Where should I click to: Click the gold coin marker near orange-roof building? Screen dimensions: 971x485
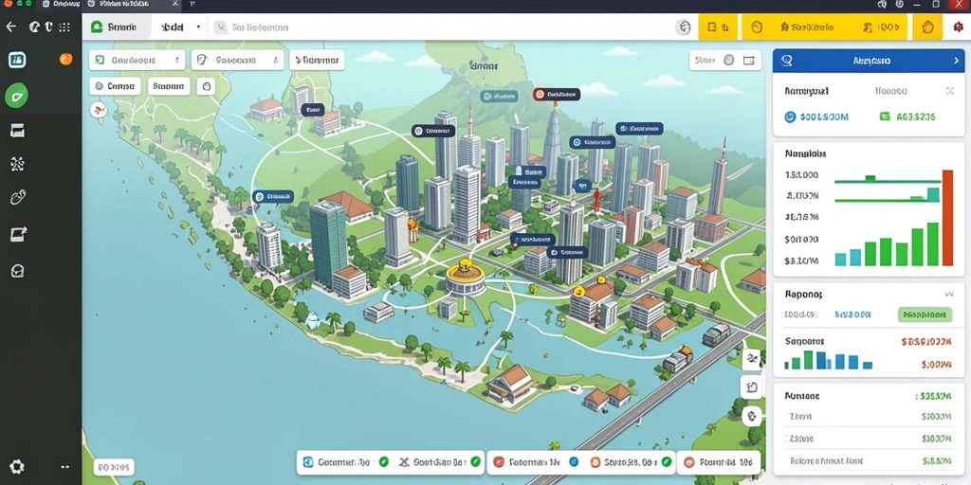(x=579, y=291)
